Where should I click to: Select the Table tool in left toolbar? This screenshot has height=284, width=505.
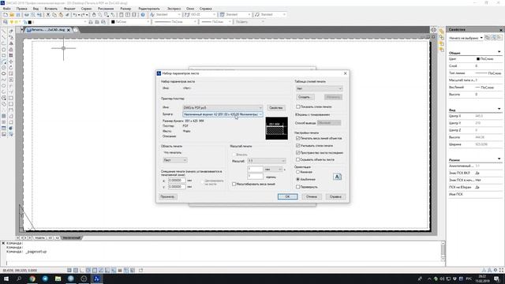(x=4, y=128)
